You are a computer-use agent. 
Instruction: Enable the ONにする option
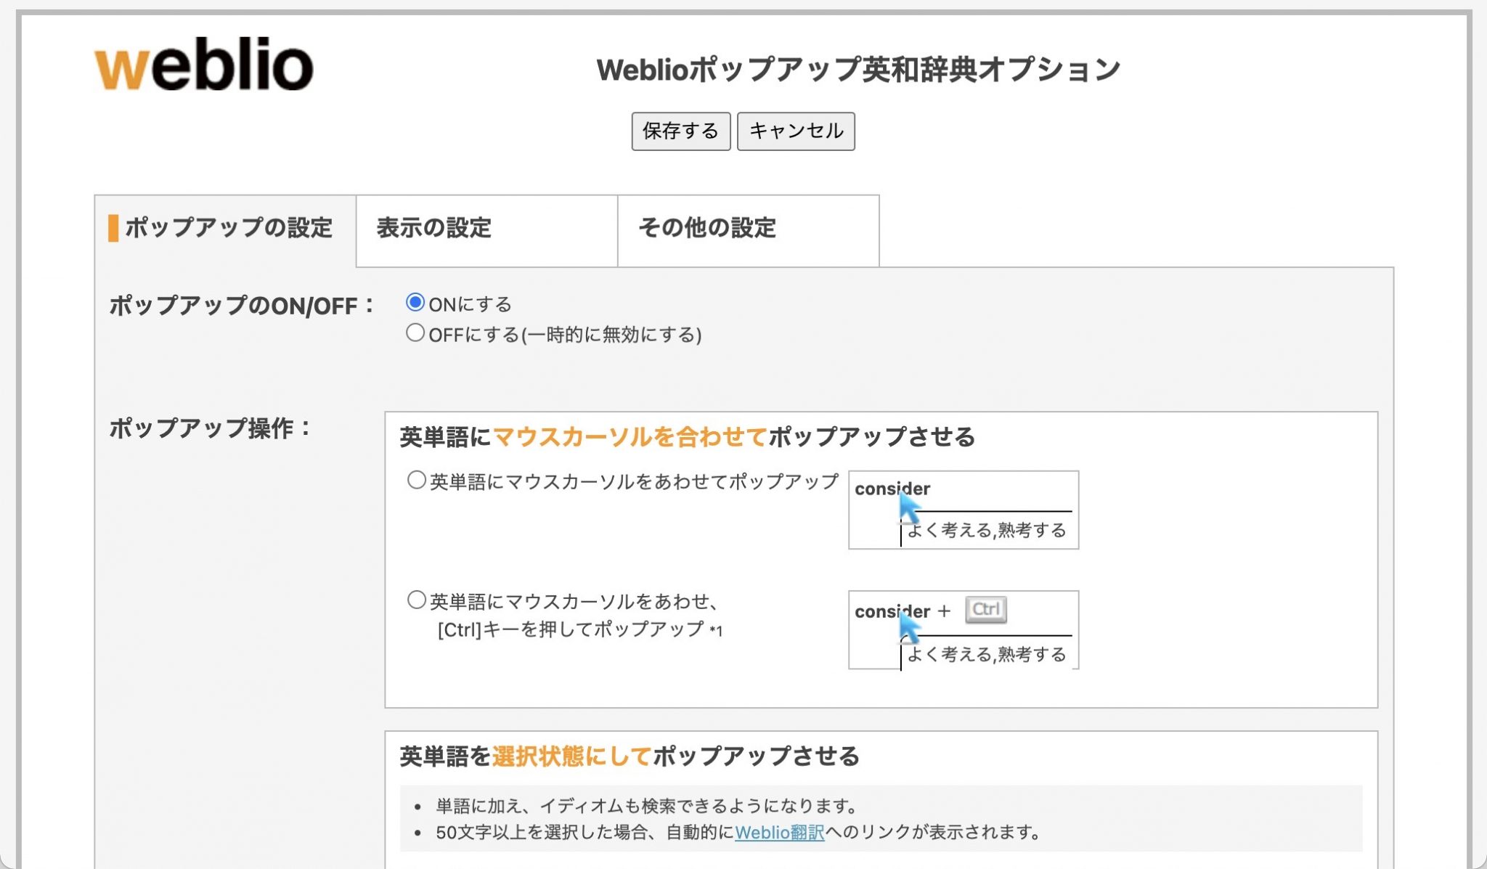click(x=415, y=303)
